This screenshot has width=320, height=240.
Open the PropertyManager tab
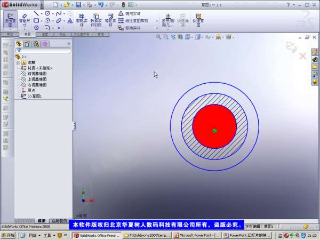tap(28, 44)
